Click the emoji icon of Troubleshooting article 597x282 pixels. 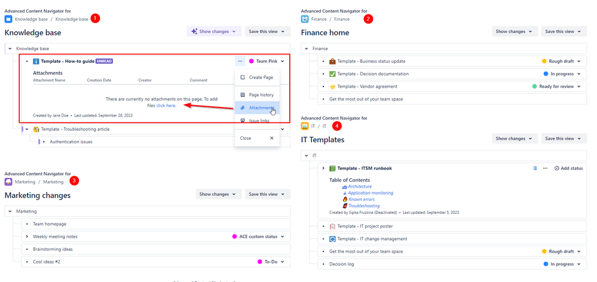[36, 130]
